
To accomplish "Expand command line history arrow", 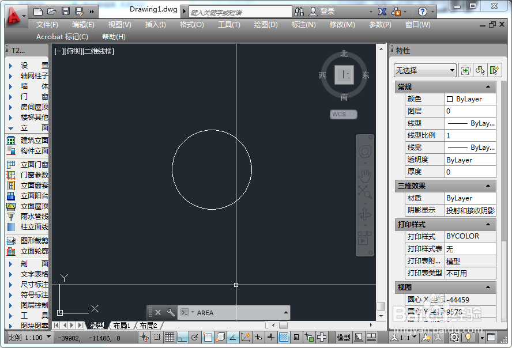I will [286, 312].
